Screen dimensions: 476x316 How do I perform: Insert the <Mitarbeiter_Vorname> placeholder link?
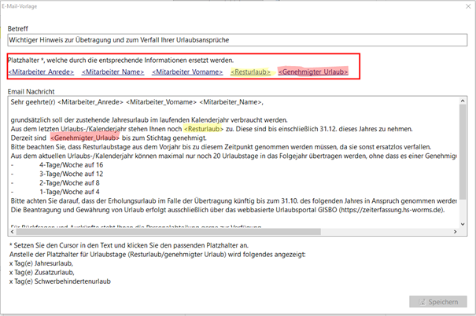click(x=186, y=72)
